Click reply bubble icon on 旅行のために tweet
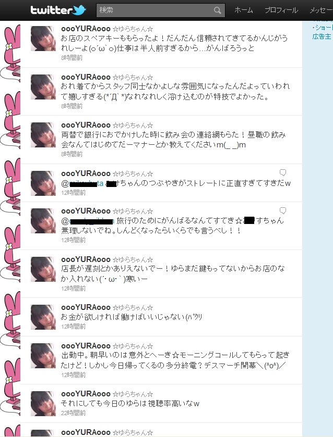 tap(283, 210)
